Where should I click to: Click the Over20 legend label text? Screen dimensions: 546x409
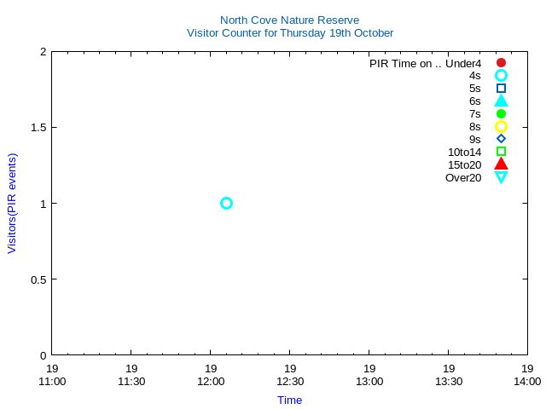pyautogui.click(x=463, y=177)
